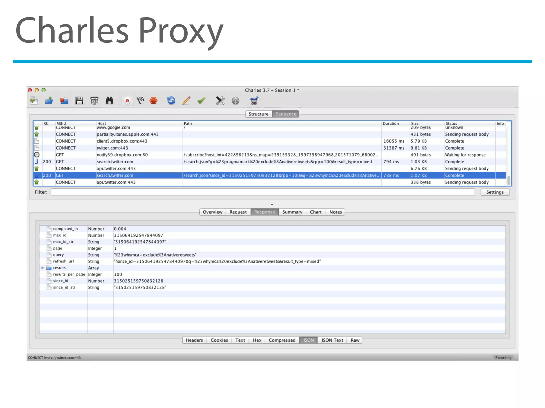545x408 pixels.
Task: Open the Request tab
Action: pos(238,212)
